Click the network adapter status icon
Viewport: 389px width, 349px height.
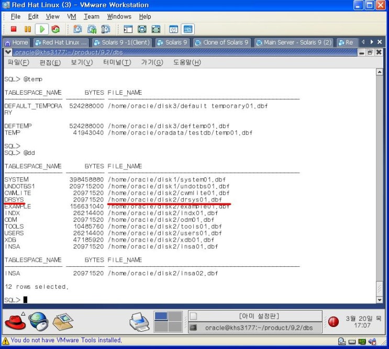[362, 342]
